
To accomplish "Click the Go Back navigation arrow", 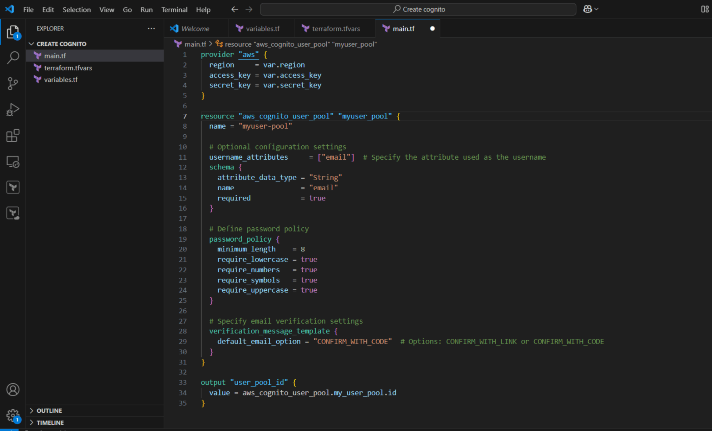I will point(235,9).
